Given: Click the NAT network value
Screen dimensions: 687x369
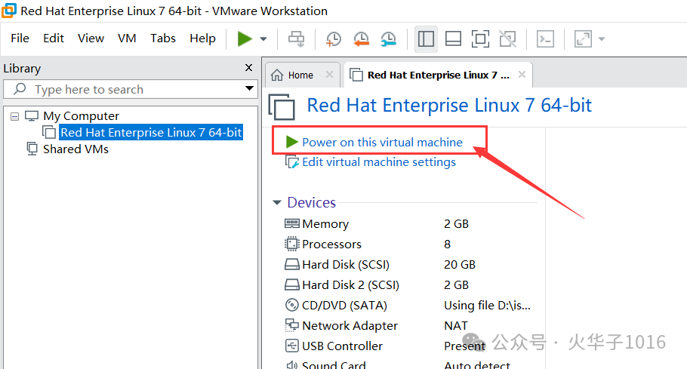Looking at the screenshot, I should click(456, 326).
